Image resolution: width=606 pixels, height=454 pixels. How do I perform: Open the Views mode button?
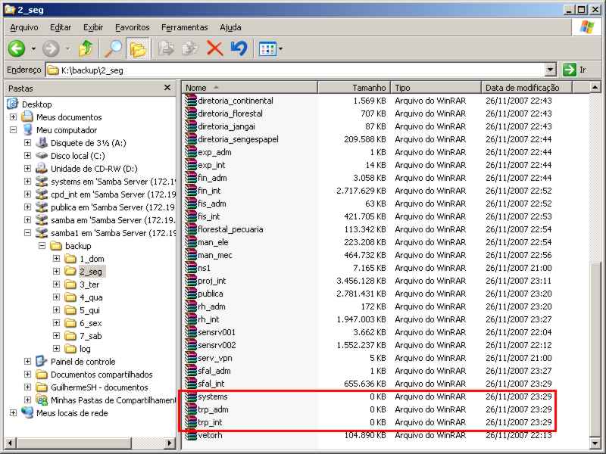[268, 48]
